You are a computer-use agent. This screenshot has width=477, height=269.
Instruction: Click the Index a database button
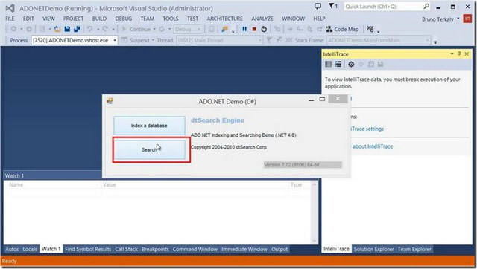(x=149, y=126)
